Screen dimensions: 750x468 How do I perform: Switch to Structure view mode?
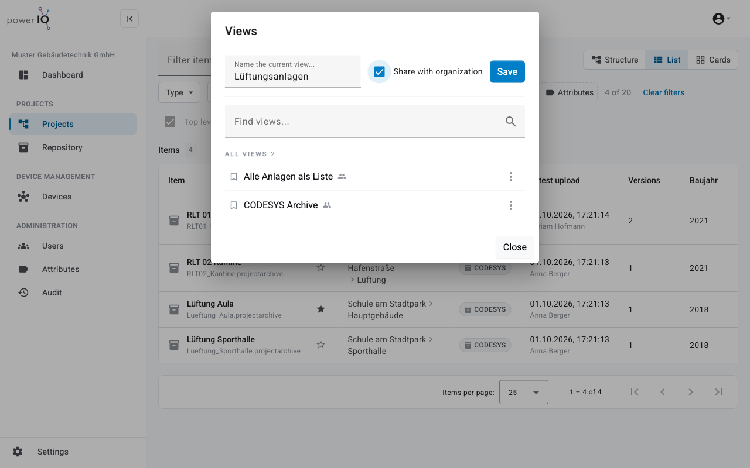pos(615,60)
